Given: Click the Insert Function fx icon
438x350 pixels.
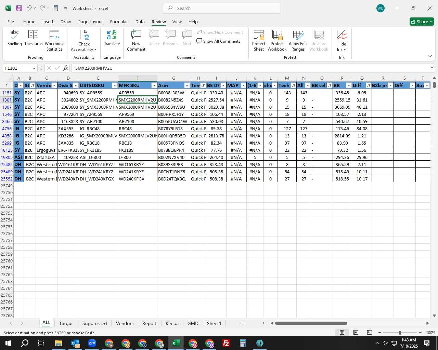Looking at the screenshot, I should pyautogui.click(x=65, y=68).
